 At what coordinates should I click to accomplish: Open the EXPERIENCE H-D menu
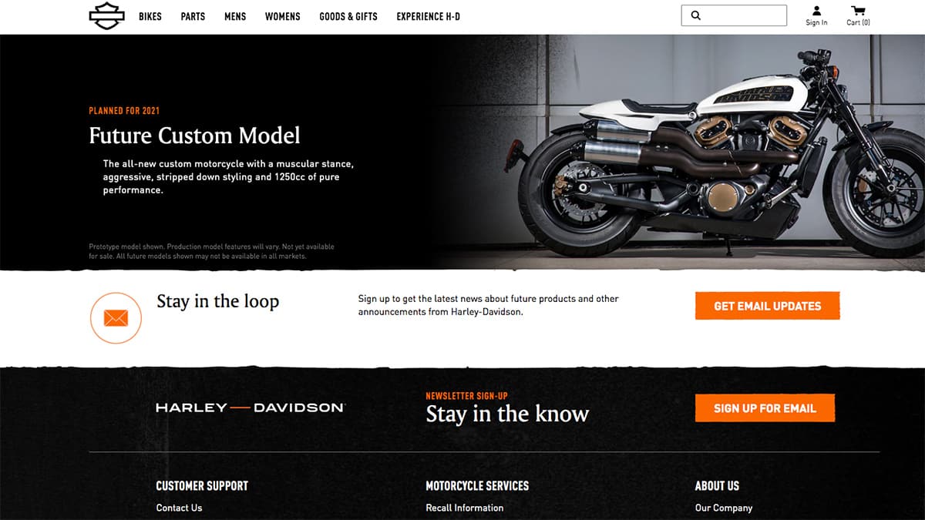429,16
